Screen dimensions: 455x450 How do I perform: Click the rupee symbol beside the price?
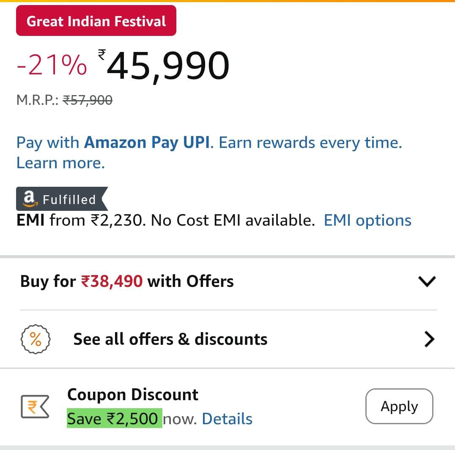pyautogui.click(x=102, y=54)
